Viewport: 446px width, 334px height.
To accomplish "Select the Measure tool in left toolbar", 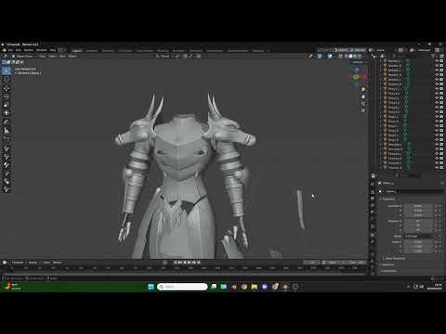I will point(7,131).
